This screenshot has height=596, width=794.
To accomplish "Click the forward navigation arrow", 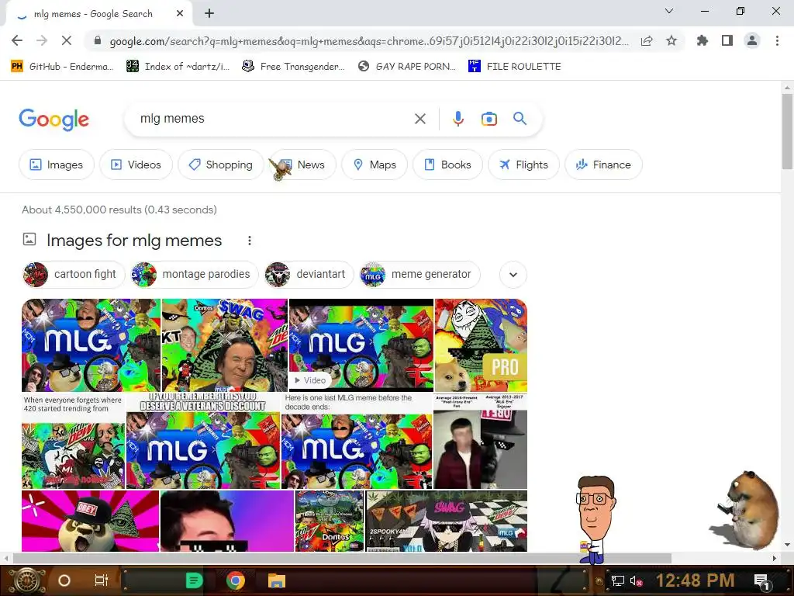I will [42, 40].
